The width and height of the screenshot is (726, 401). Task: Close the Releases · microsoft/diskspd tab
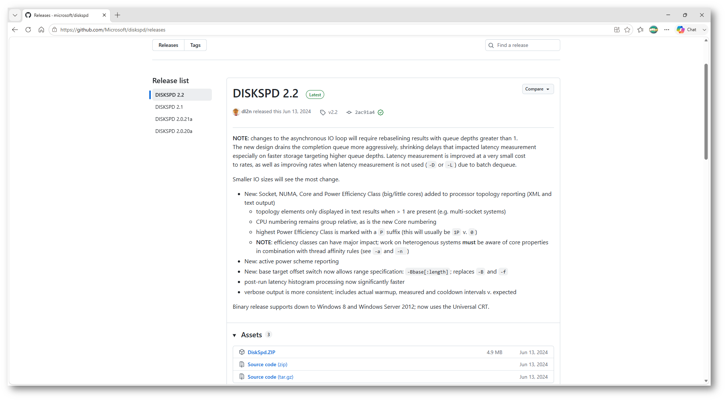(104, 15)
